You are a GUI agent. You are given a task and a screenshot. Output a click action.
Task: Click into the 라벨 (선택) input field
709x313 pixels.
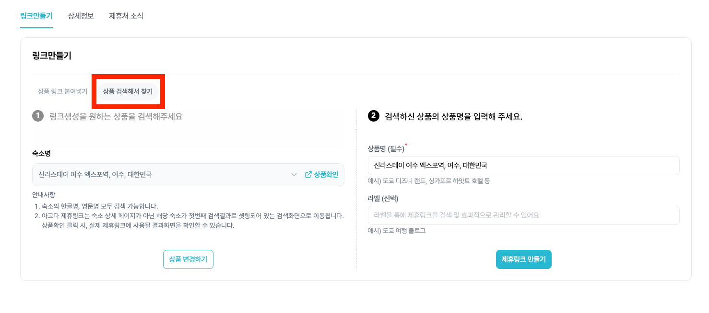(x=524, y=215)
